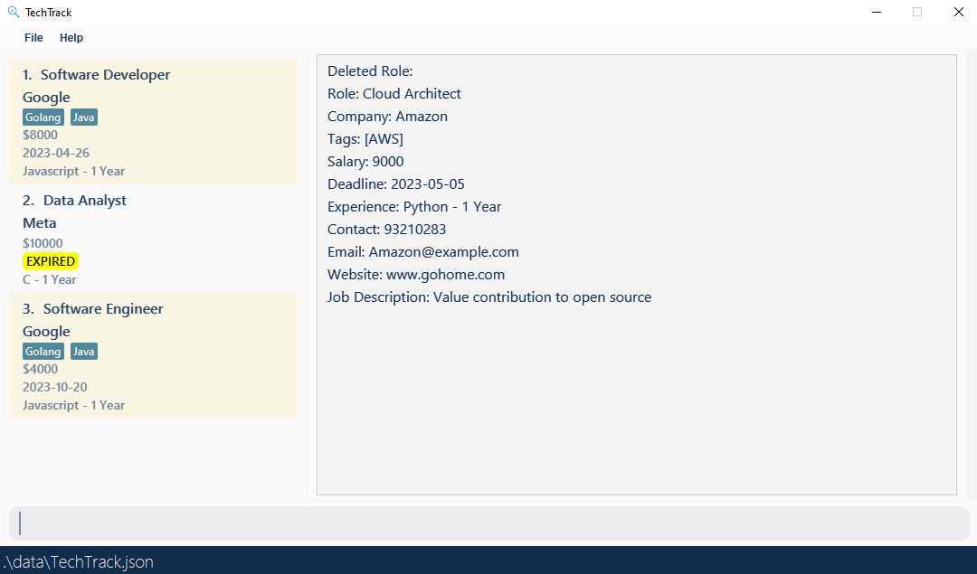Close the TechTrack window
977x574 pixels.
[x=959, y=12]
